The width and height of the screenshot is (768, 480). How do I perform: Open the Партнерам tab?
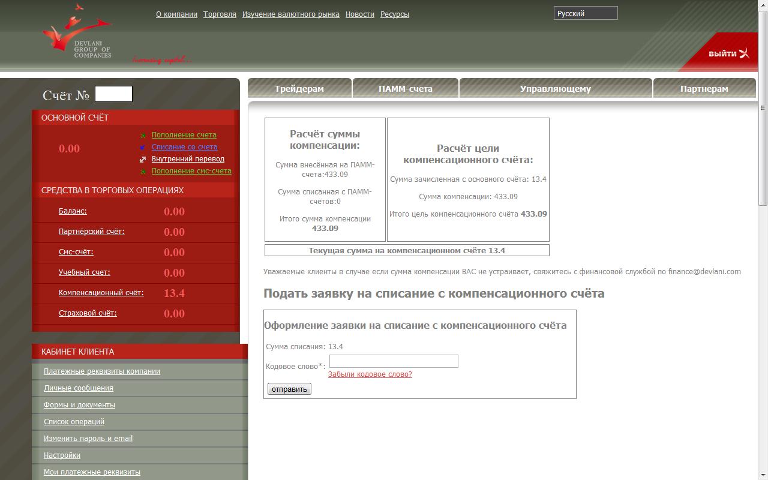coord(704,89)
